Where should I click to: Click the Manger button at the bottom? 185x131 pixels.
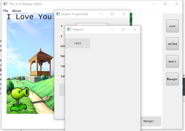tap(151, 121)
